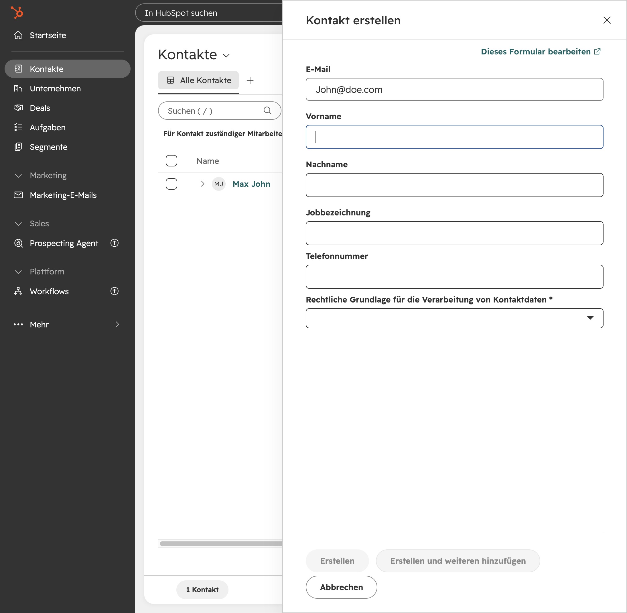The height and width of the screenshot is (613, 627).
Task: Click the HubSpot sprocket logo
Action: [17, 13]
